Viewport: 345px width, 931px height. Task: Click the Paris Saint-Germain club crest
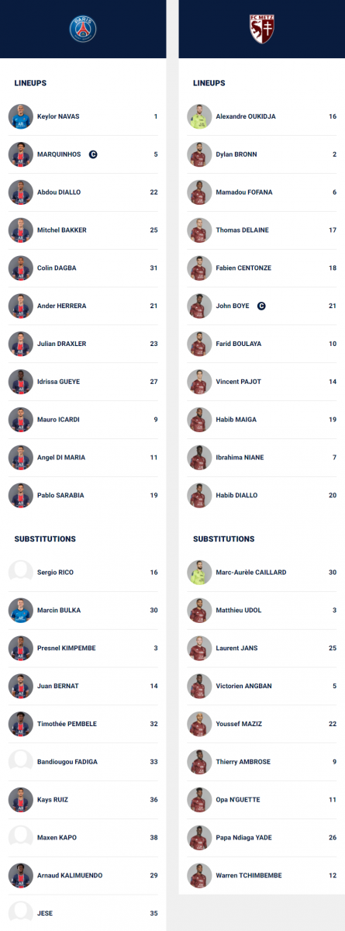(83, 29)
